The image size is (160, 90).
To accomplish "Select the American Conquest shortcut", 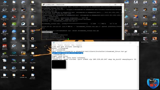I will (x=136, y=11).
